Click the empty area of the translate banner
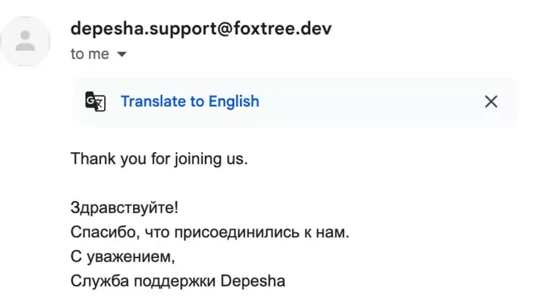The width and height of the screenshot is (544, 307). point(372,102)
